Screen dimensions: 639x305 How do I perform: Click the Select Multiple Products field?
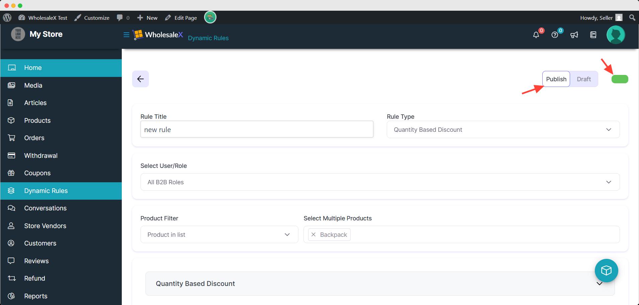pos(462,234)
